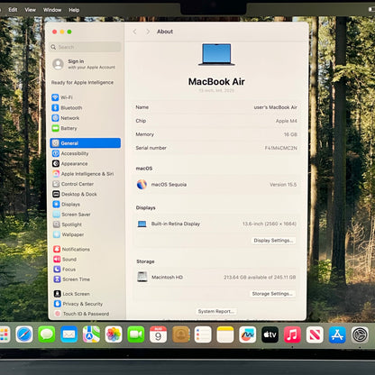Open Apple Music from the Dock
The height and width of the screenshot is (375, 375).
click(292, 334)
